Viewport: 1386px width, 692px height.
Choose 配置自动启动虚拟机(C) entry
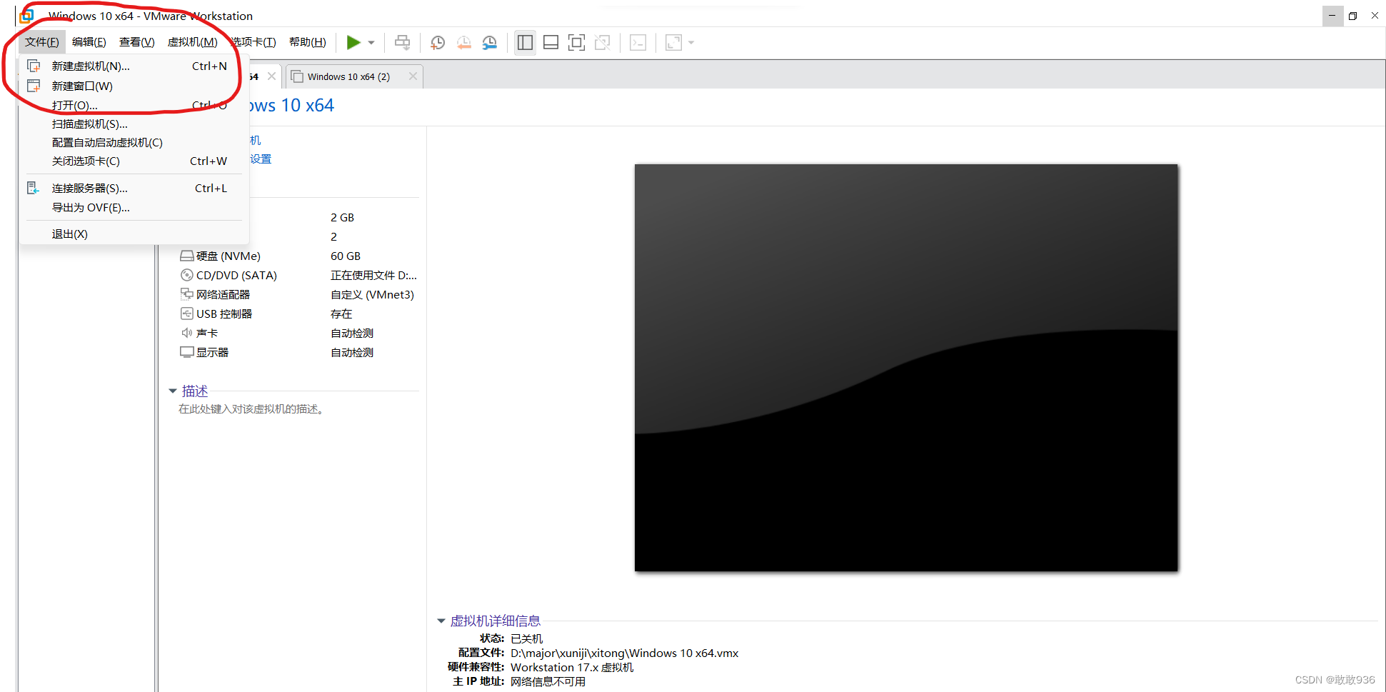pyautogui.click(x=134, y=143)
